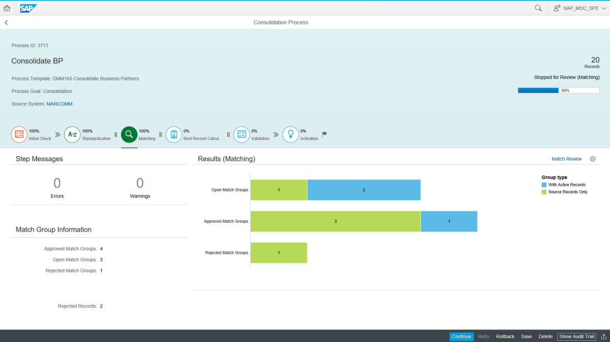The height and width of the screenshot is (342, 610).
Task: Click the share icon in footer
Action: (604, 337)
